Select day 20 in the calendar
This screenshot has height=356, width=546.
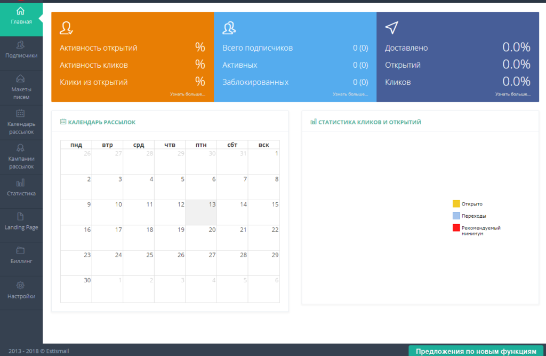tap(201, 238)
